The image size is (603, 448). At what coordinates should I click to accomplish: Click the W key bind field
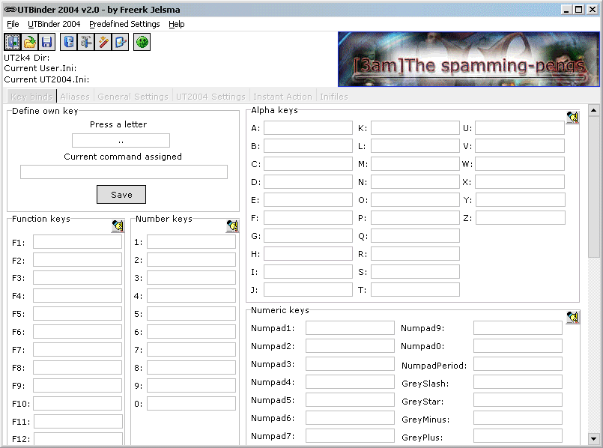point(520,164)
